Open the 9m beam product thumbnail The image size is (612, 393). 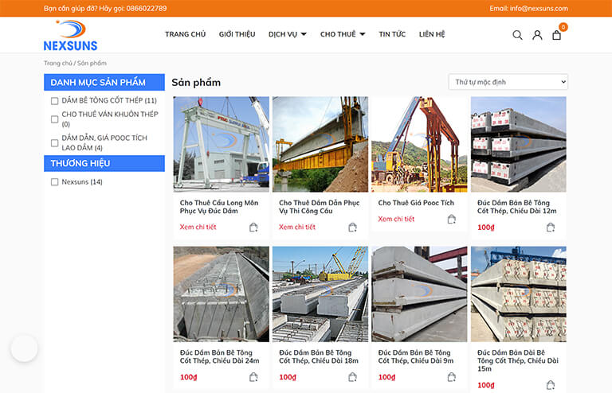[419, 294]
